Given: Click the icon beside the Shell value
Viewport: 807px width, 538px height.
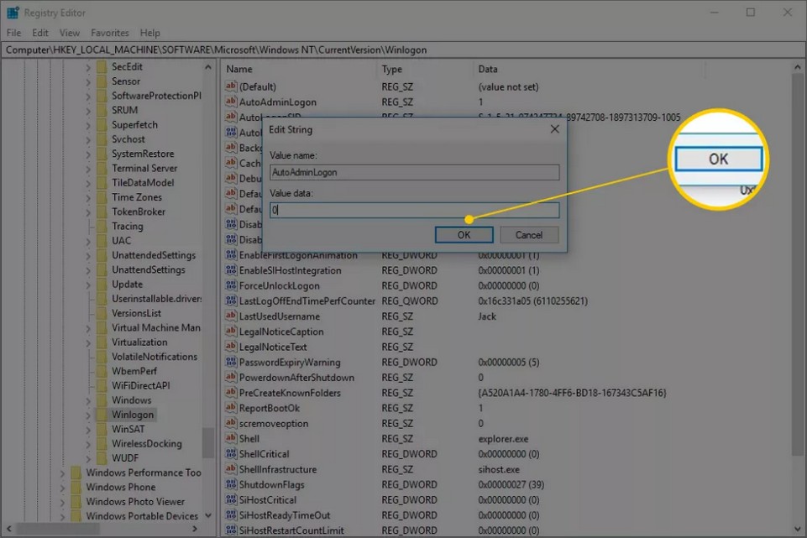Looking at the screenshot, I should pyautogui.click(x=231, y=438).
